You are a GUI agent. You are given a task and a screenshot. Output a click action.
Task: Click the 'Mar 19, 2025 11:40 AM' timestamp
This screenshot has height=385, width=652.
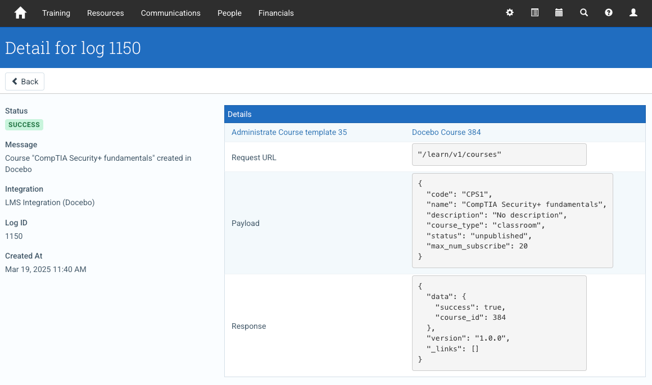(x=46, y=269)
